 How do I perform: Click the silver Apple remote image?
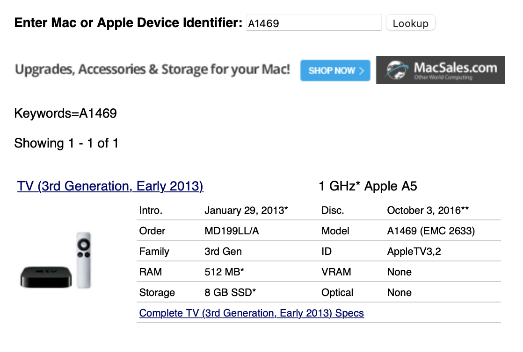[x=84, y=260]
